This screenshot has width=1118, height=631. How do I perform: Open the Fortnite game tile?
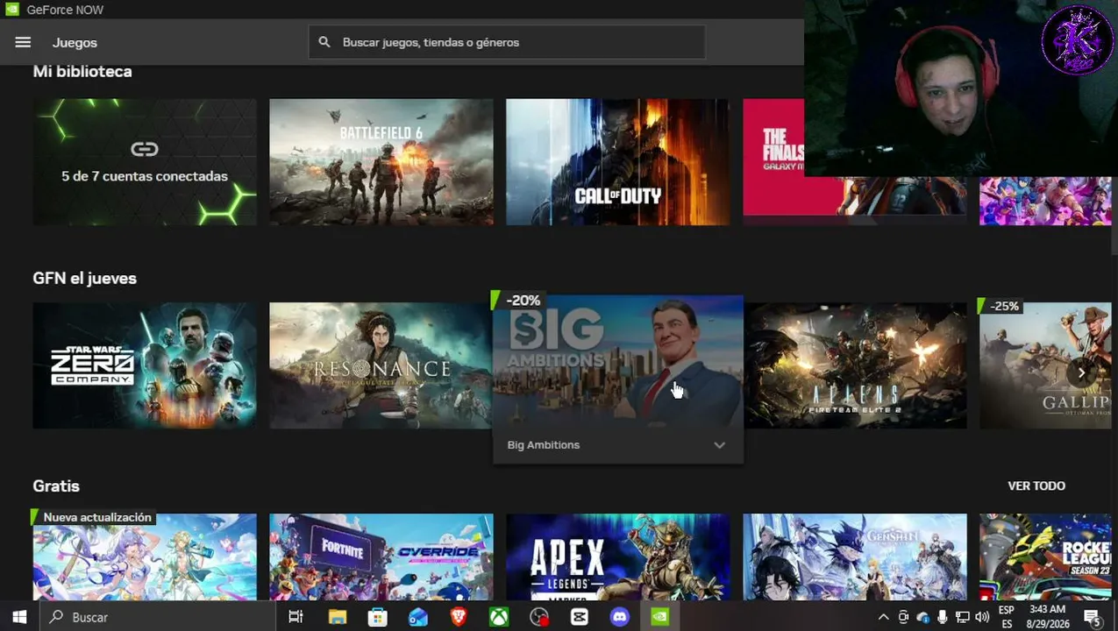coord(381,557)
